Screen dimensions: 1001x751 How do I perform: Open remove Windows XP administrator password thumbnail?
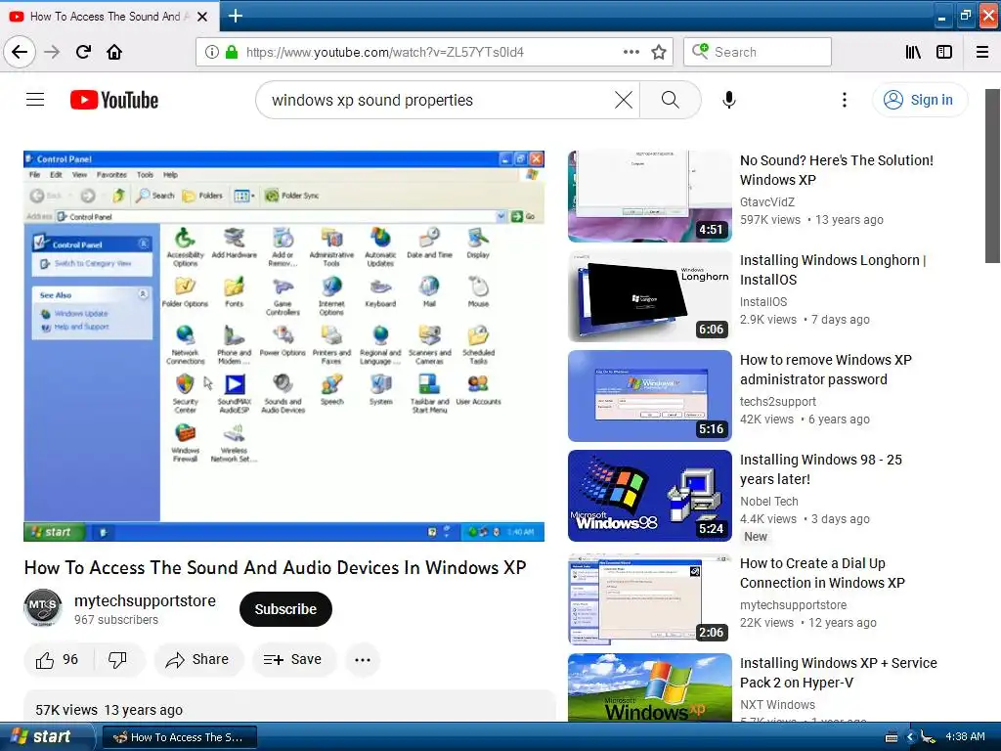(x=650, y=396)
